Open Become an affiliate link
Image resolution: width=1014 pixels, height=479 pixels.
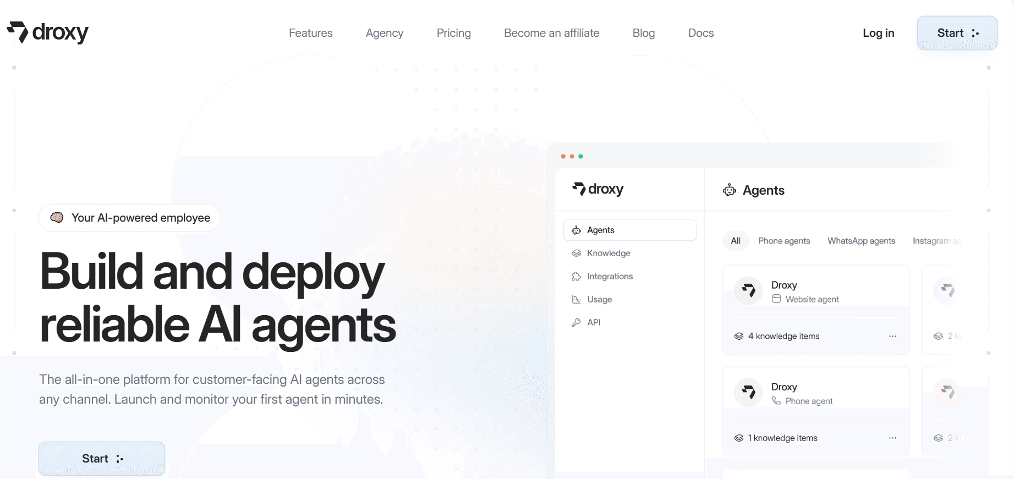point(552,33)
